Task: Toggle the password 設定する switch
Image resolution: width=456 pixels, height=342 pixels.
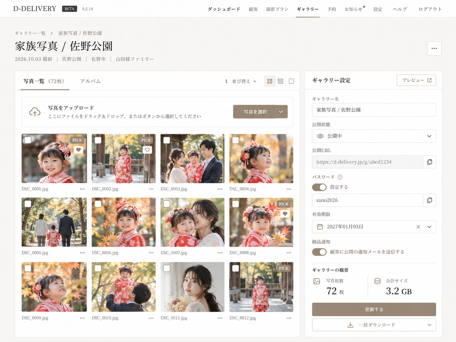Action: tap(319, 187)
